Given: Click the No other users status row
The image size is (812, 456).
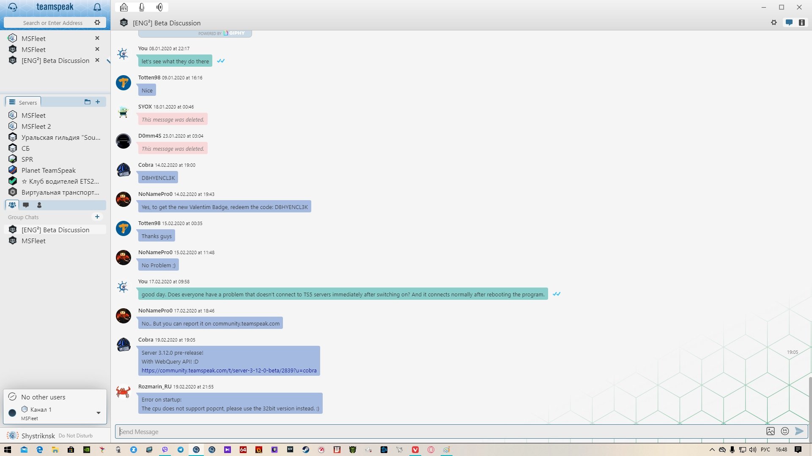Looking at the screenshot, I should tap(55, 397).
